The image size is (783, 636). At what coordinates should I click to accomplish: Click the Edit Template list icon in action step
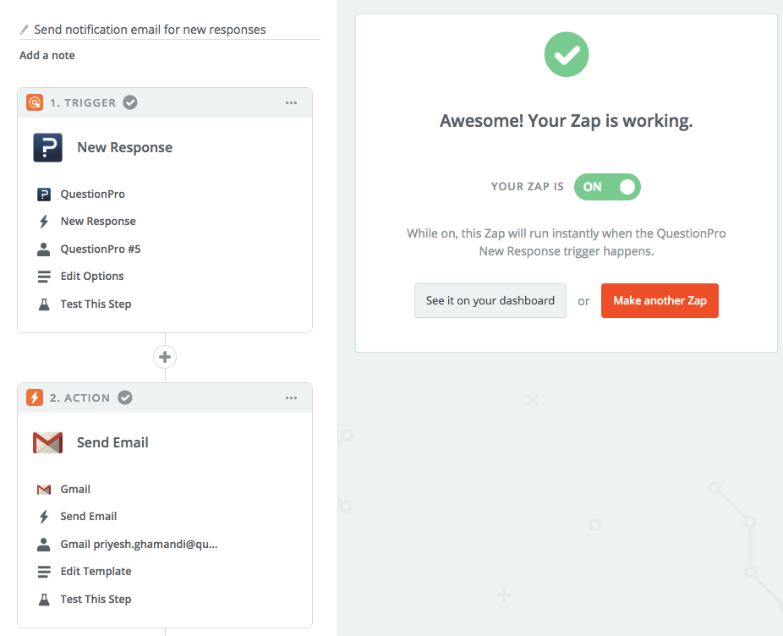[44, 571]
